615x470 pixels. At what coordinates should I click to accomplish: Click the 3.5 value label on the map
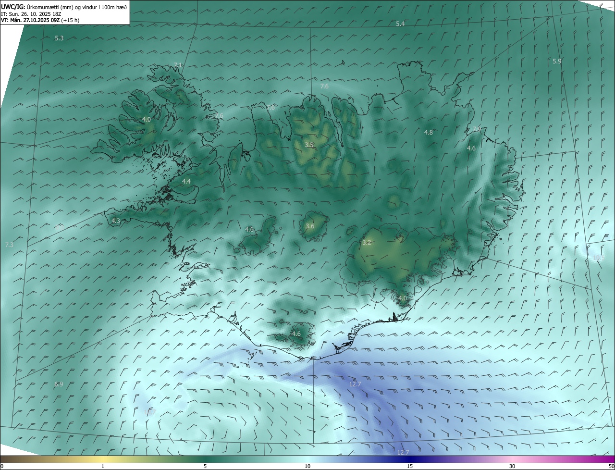pyautogui.click(x=309, y=145)
